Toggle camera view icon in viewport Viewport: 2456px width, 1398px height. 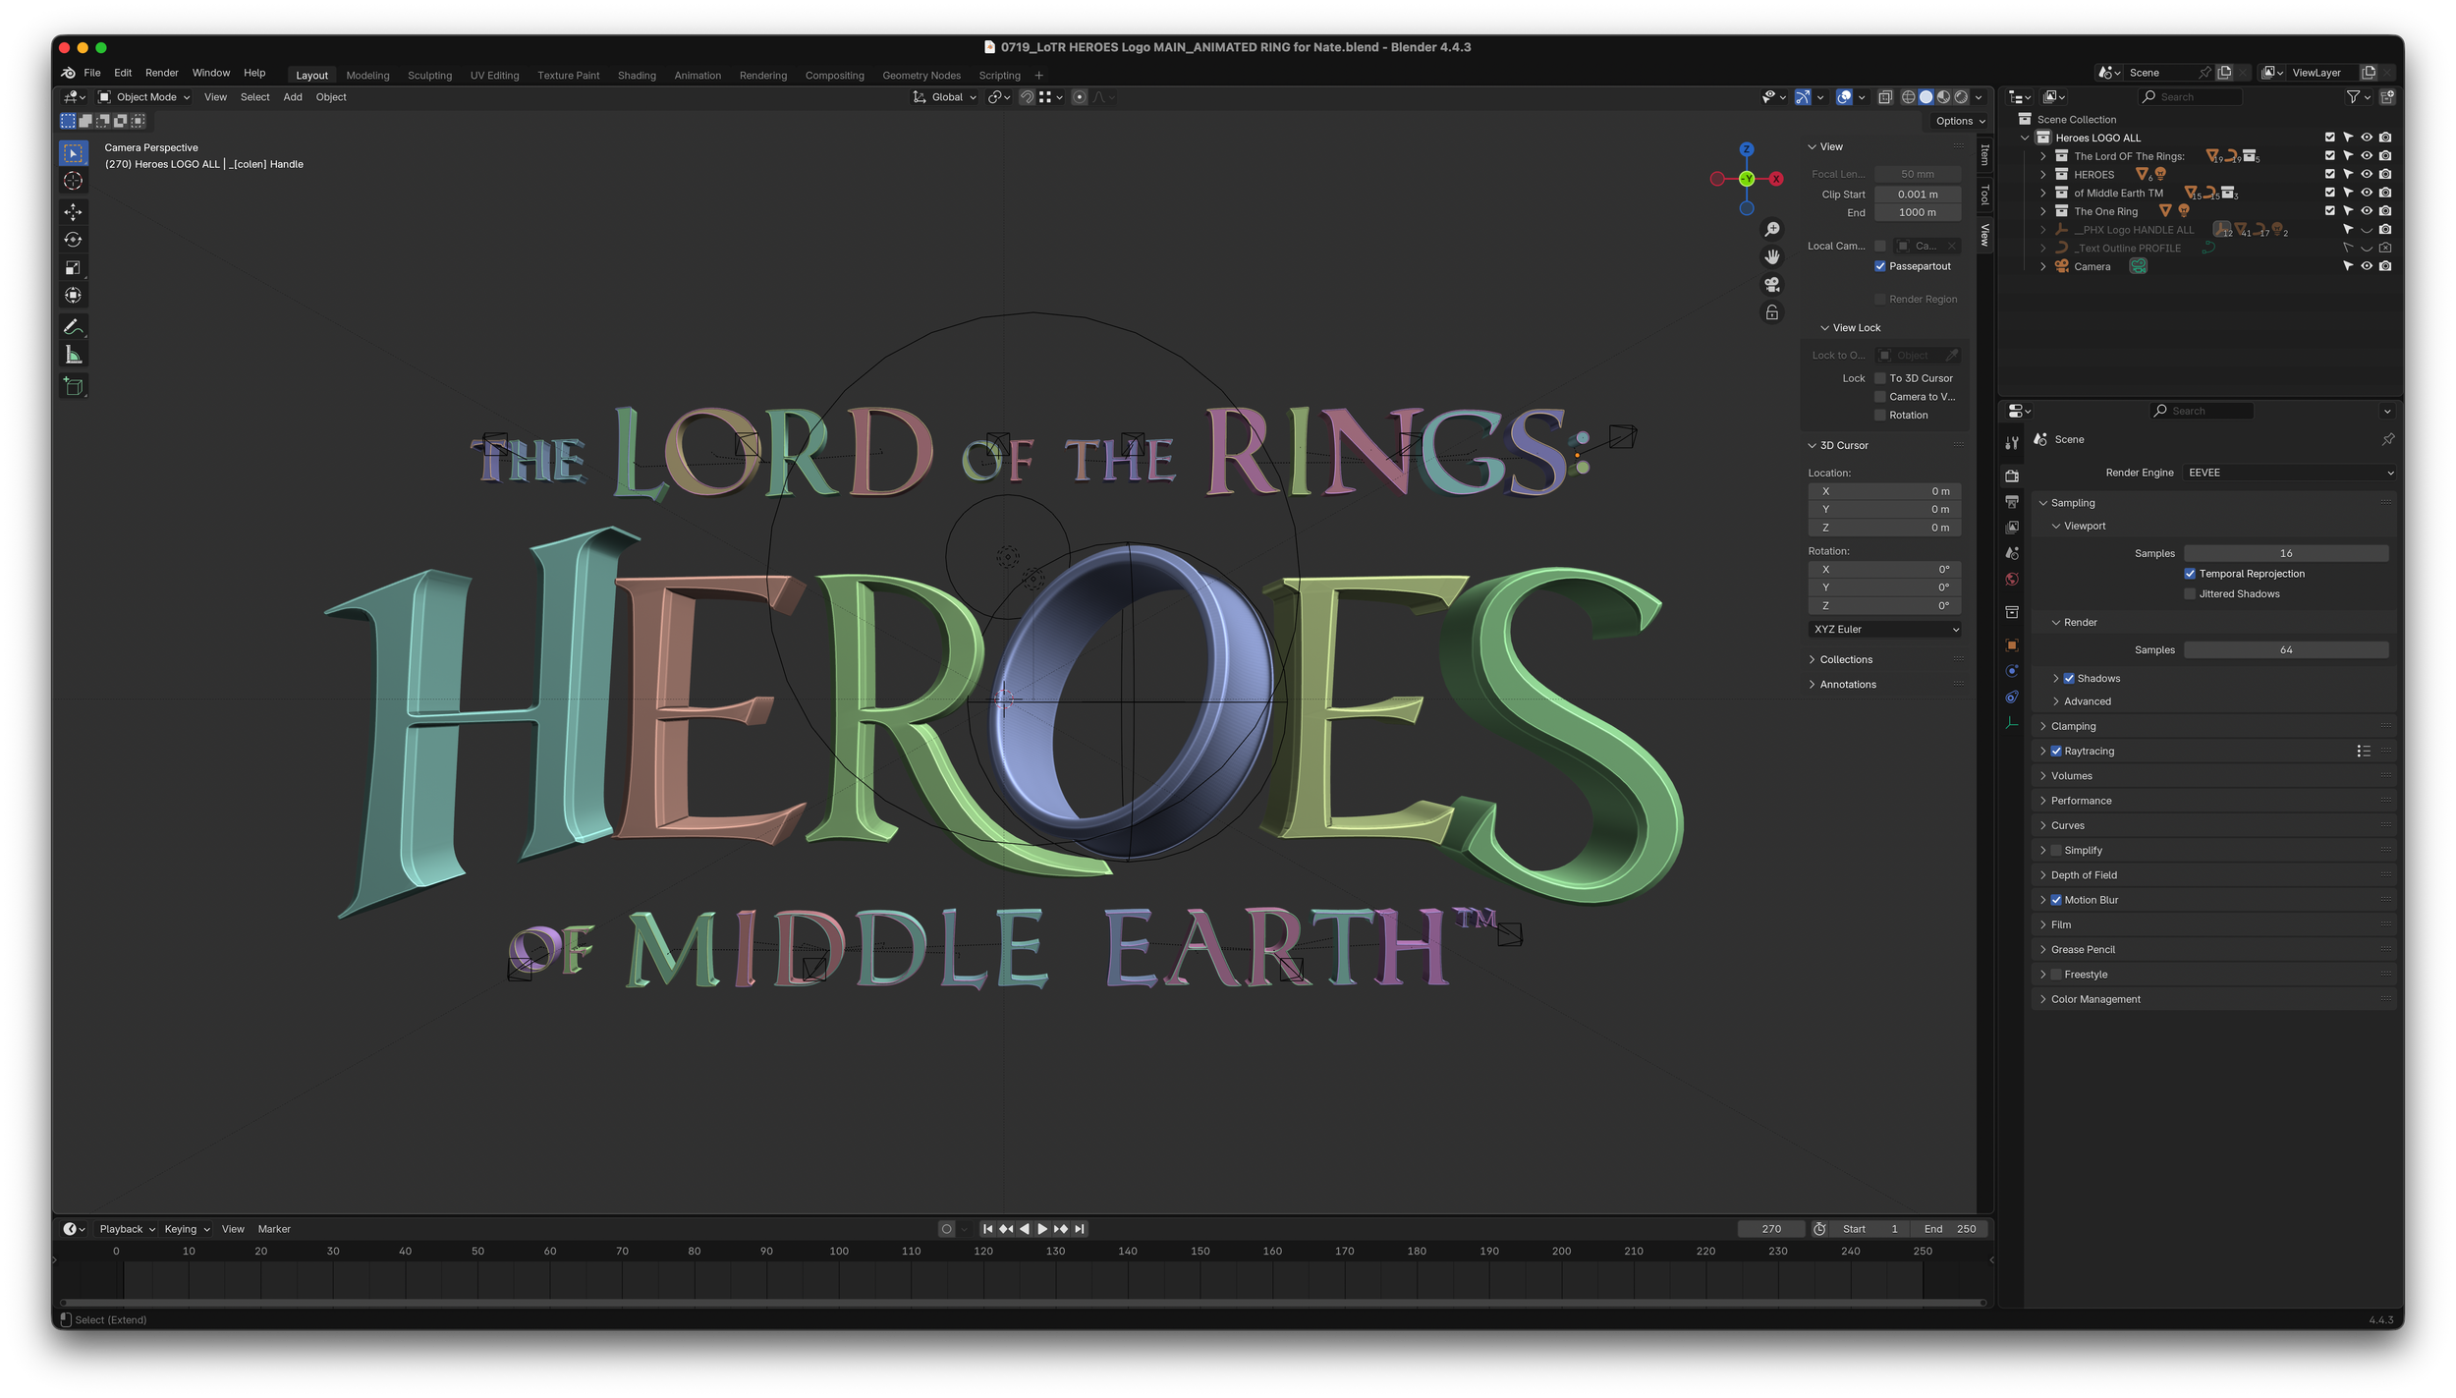click(x=1771, y=285)
